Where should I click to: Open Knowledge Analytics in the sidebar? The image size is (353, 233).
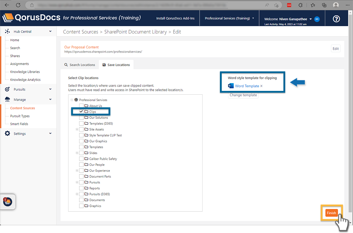[25, 80]
